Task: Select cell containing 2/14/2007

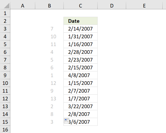Action: tap(81, 29)
